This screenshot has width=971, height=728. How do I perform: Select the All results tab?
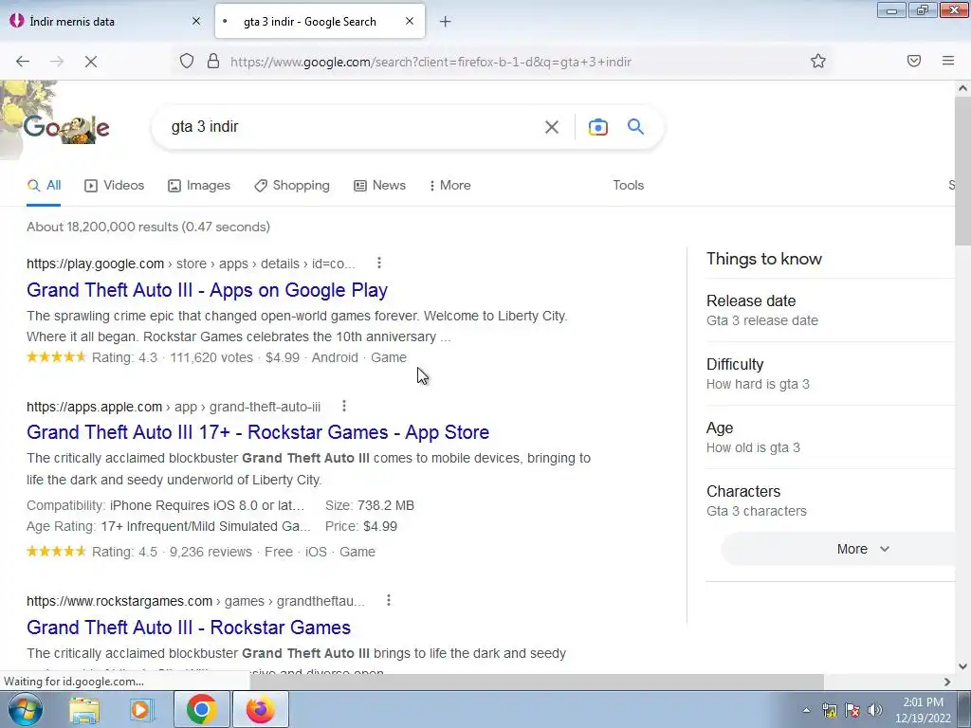click(x=44, y=186)
